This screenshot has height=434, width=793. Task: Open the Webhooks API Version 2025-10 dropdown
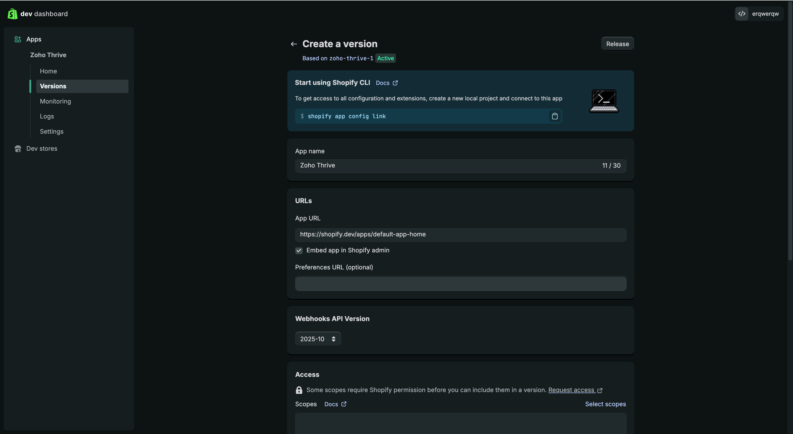(x=318, y=339)
